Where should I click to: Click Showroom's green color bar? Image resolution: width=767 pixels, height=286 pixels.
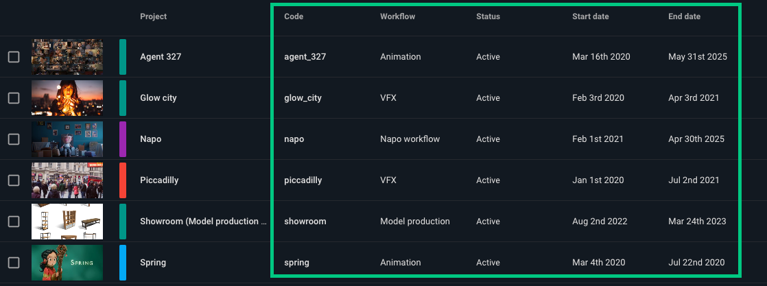click(123, 222)
